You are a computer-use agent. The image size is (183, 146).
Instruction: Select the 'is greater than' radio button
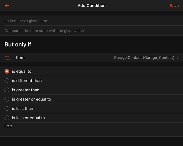(7, 90)
